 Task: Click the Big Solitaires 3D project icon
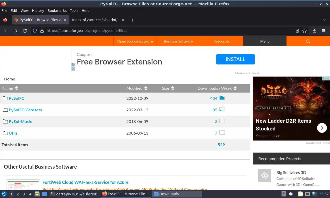pos(265,176)
